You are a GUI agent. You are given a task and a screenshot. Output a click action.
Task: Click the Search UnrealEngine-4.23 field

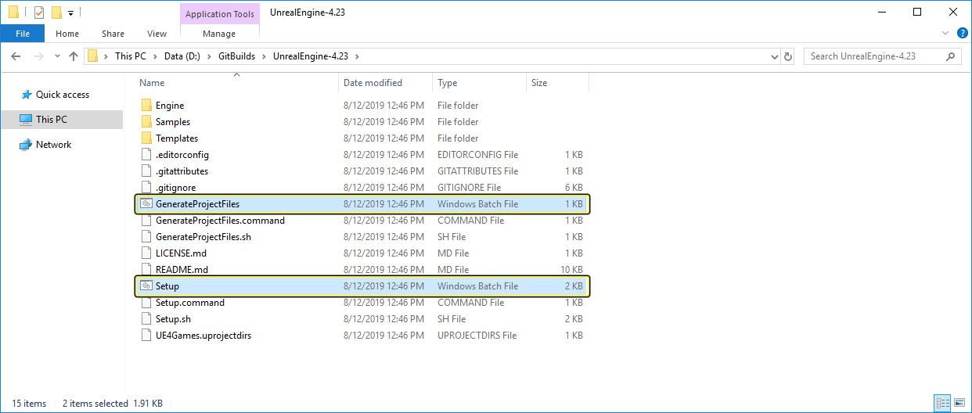[x=877, y=56]
